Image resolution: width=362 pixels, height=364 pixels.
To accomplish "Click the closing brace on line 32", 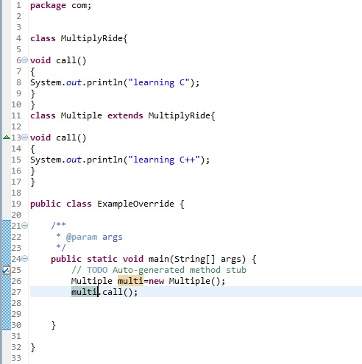I will click(33, 347).
